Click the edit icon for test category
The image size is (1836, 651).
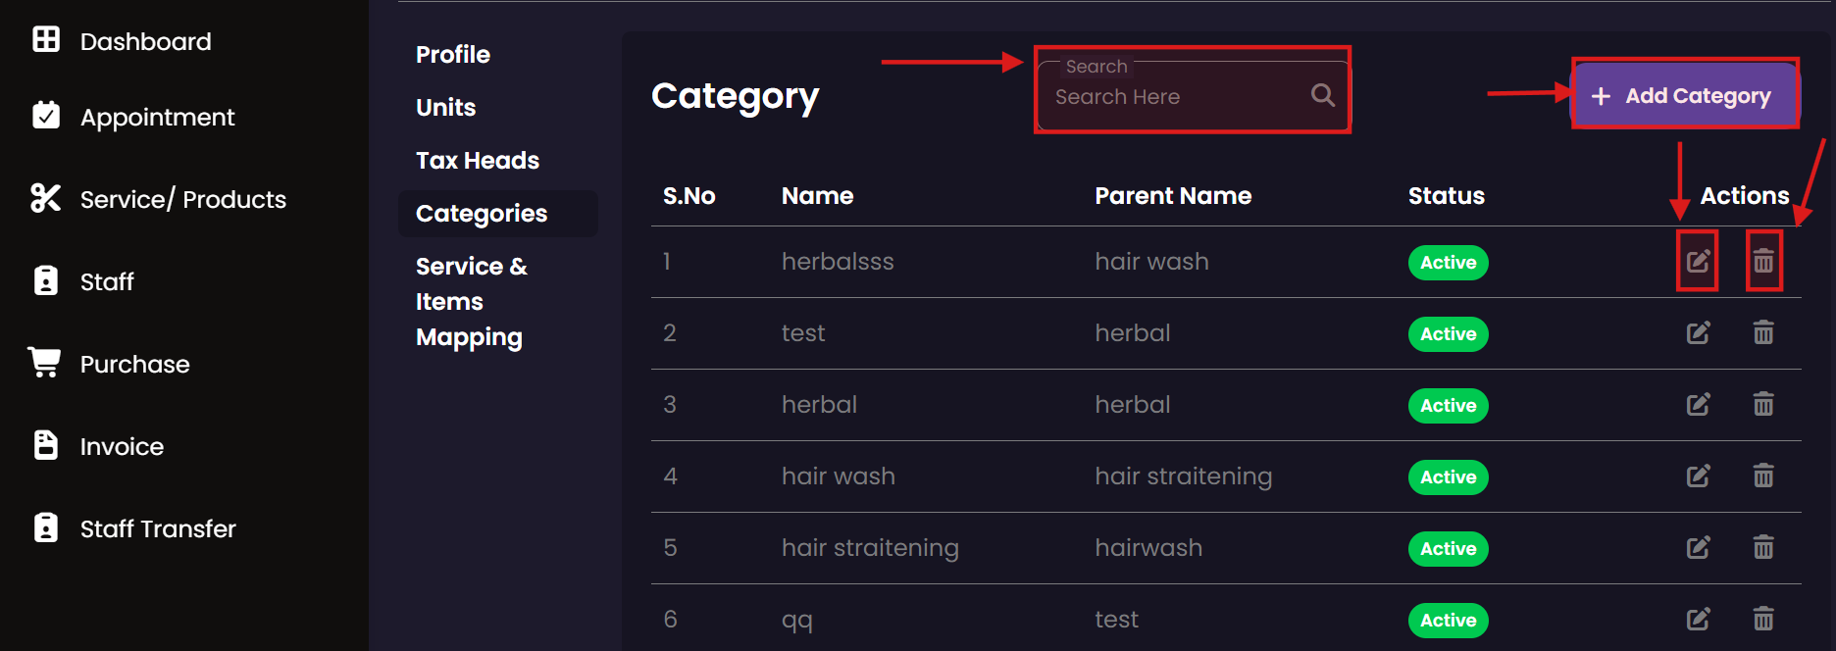(1698, 333)
